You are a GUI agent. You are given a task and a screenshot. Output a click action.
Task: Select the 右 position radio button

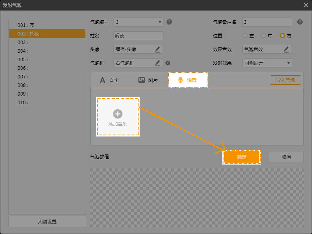282,35
